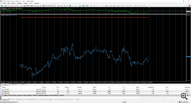Select the Fibonacci retracement tool

tap(109, 6)
